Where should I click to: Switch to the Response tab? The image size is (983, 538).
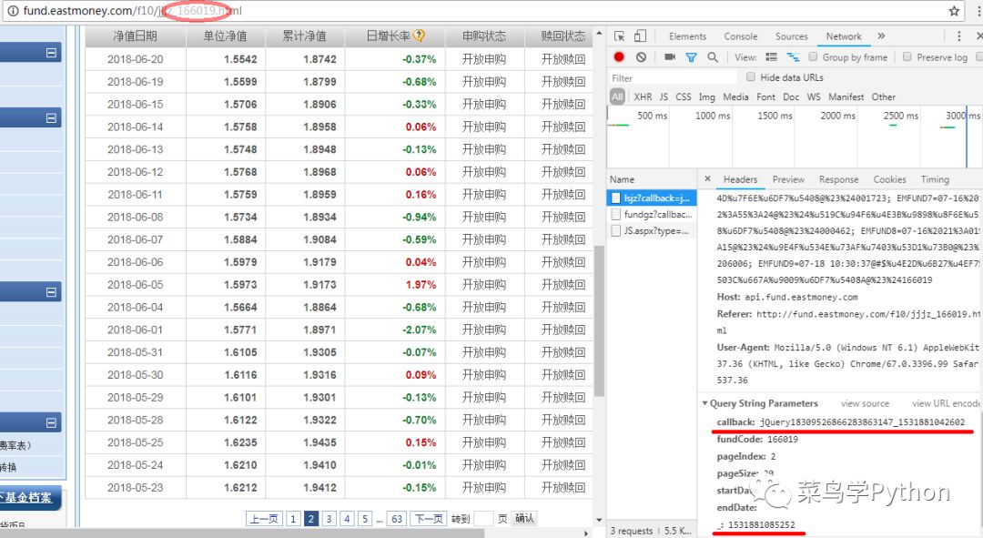coord(838,179)
